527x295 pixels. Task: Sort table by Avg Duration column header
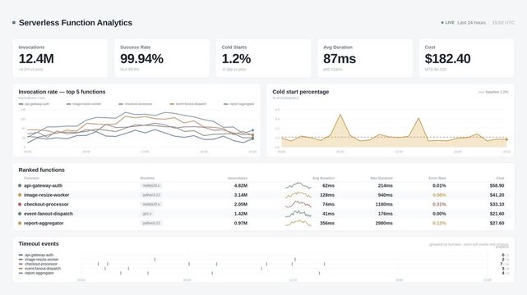click(x=323, y=178)
